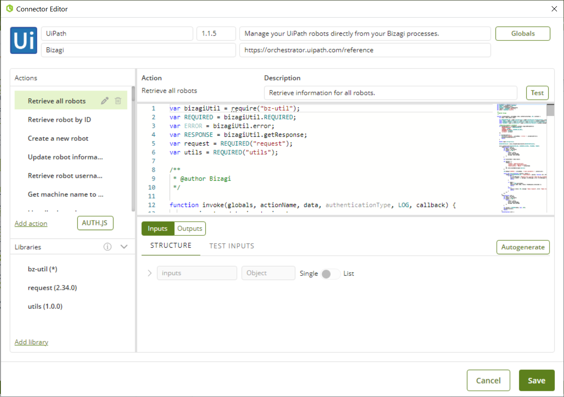Click the version field 1.1.5
Screen dimensions: 564x397
[216, 33]
